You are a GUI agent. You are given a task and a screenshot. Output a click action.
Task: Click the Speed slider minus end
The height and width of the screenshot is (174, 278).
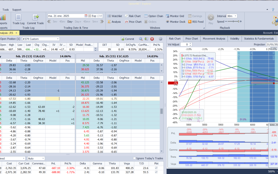(226, 21)
